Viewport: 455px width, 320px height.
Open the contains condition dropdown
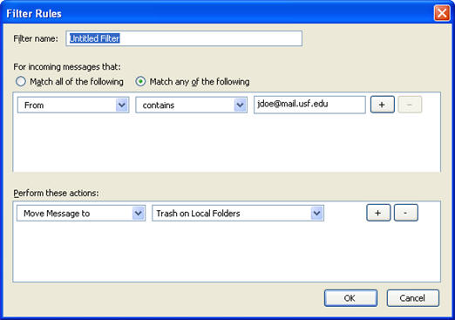coord(191,105)
